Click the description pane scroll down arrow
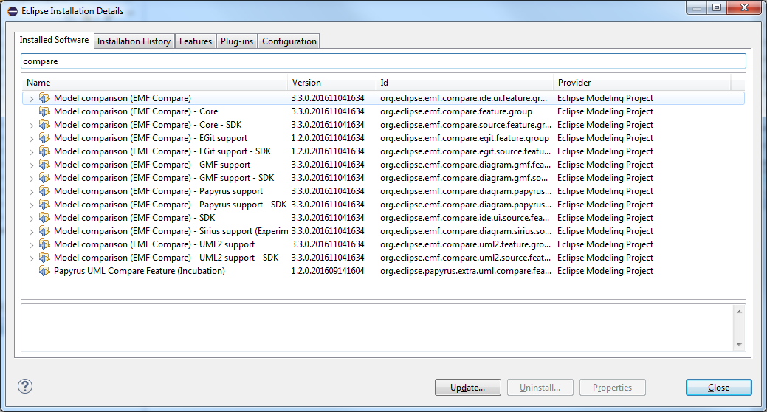This screenshot has height=412, width=767. 739,345
